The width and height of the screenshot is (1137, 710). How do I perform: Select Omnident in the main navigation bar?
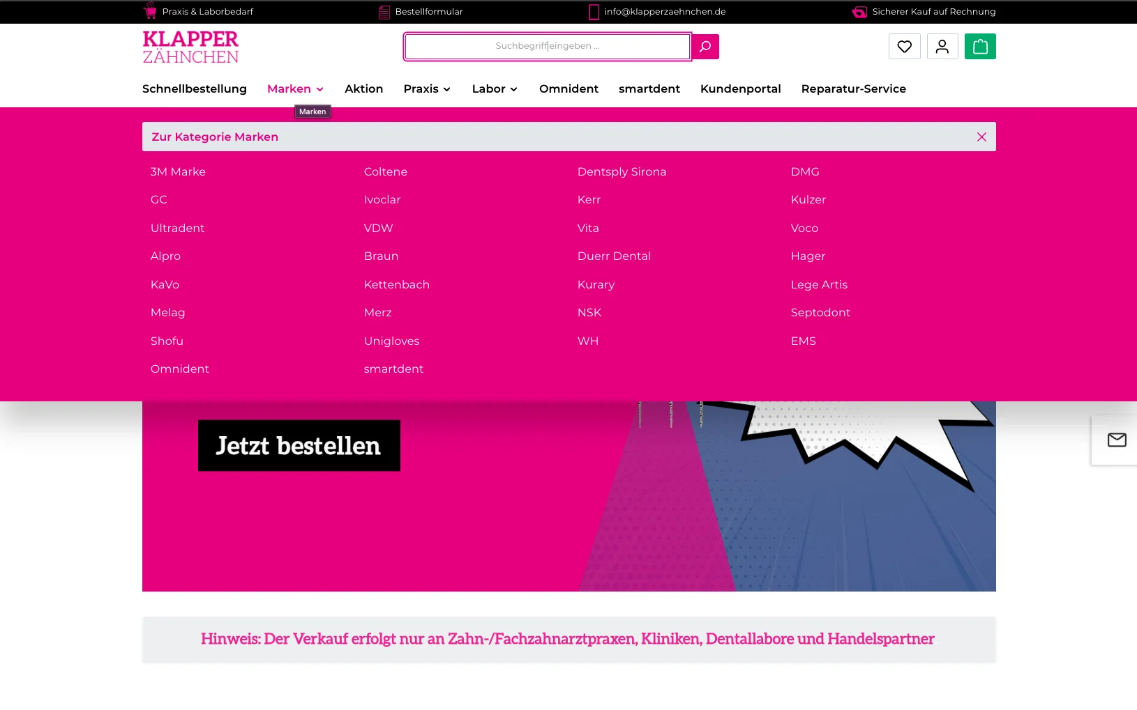pyautogui.click(x=568, y=88)
